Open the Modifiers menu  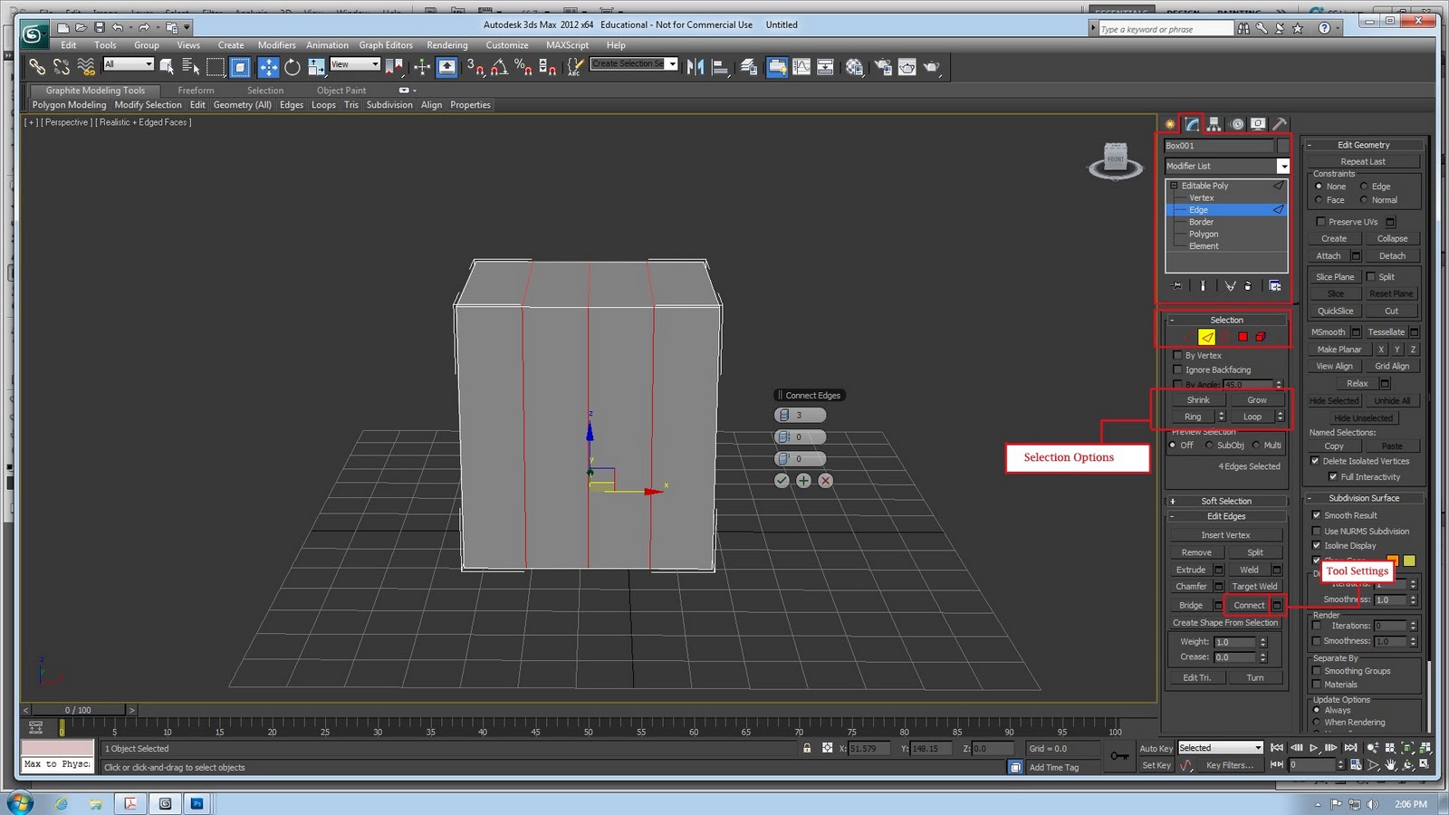(x=276, y=45)
